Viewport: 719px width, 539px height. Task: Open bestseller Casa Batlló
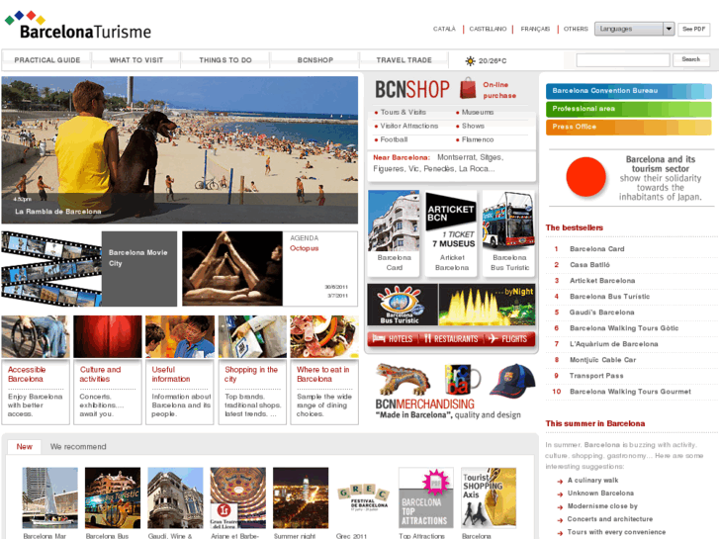[x=589, y=265]
